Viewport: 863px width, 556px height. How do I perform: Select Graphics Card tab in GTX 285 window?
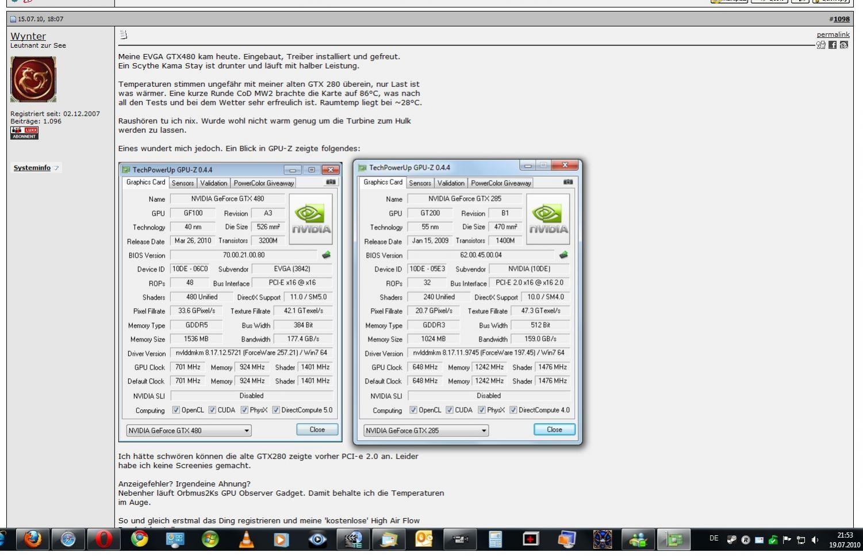click(383, 182)
